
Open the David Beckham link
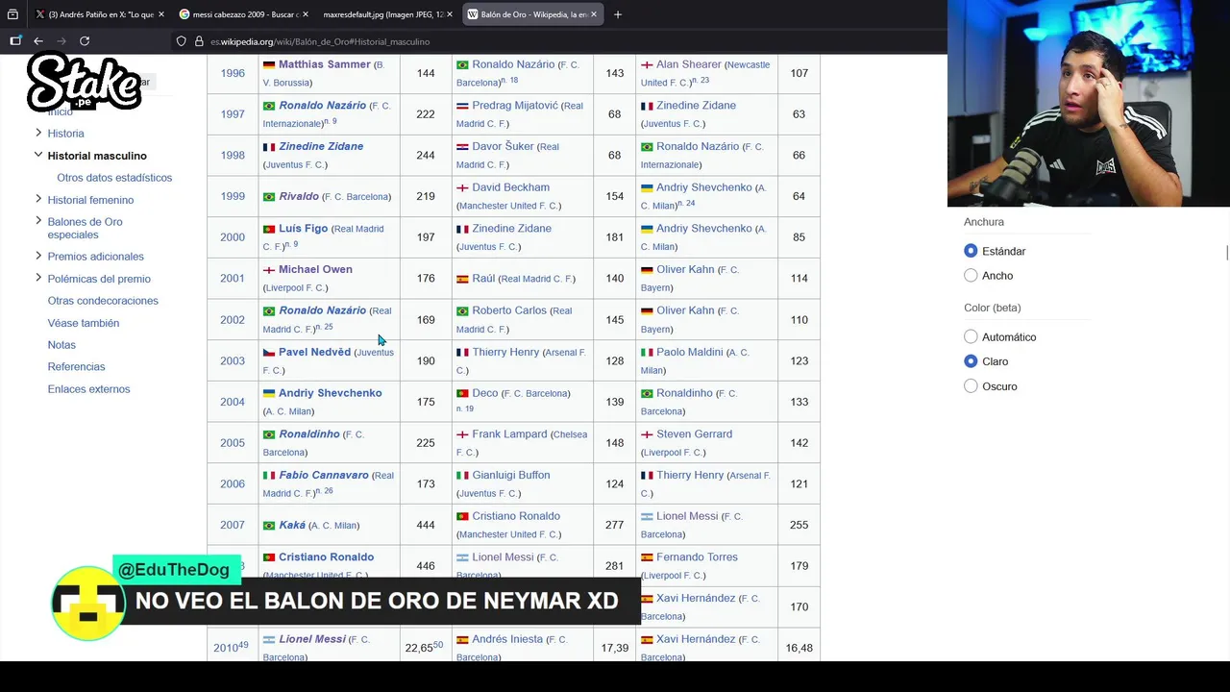pos(510,187)
